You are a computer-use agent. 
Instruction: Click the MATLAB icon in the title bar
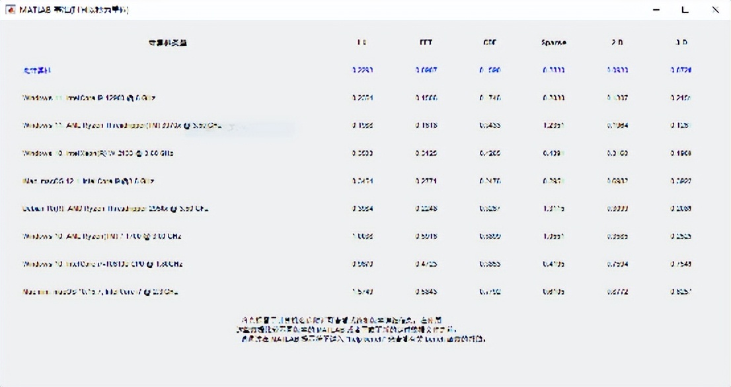click(11, 10)
